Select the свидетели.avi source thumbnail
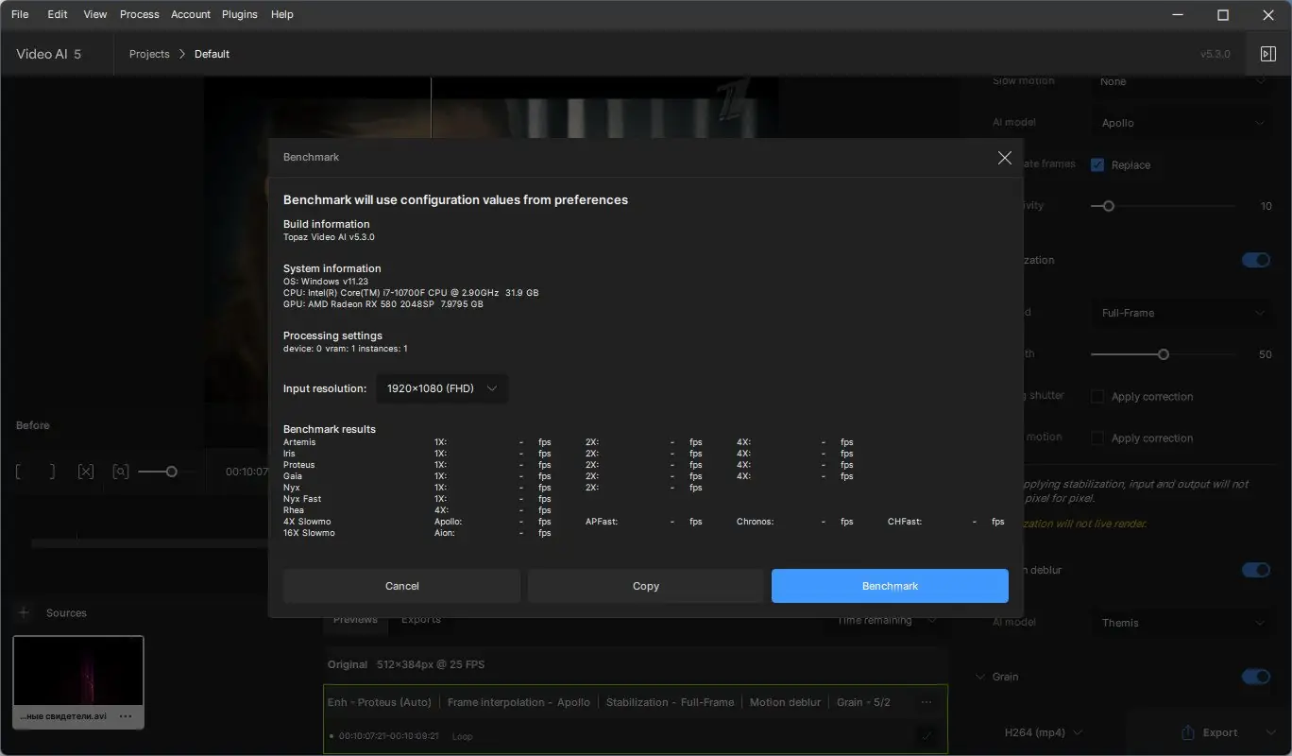1292x756 pixels. click(x=77, y=671)
